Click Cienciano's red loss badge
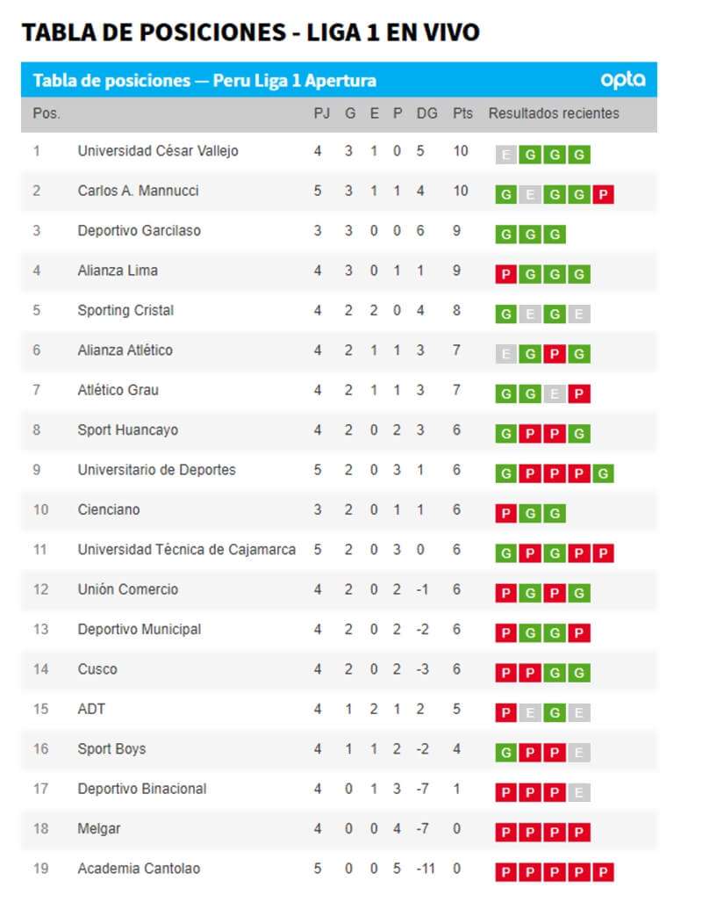 (x=506, y=513)
